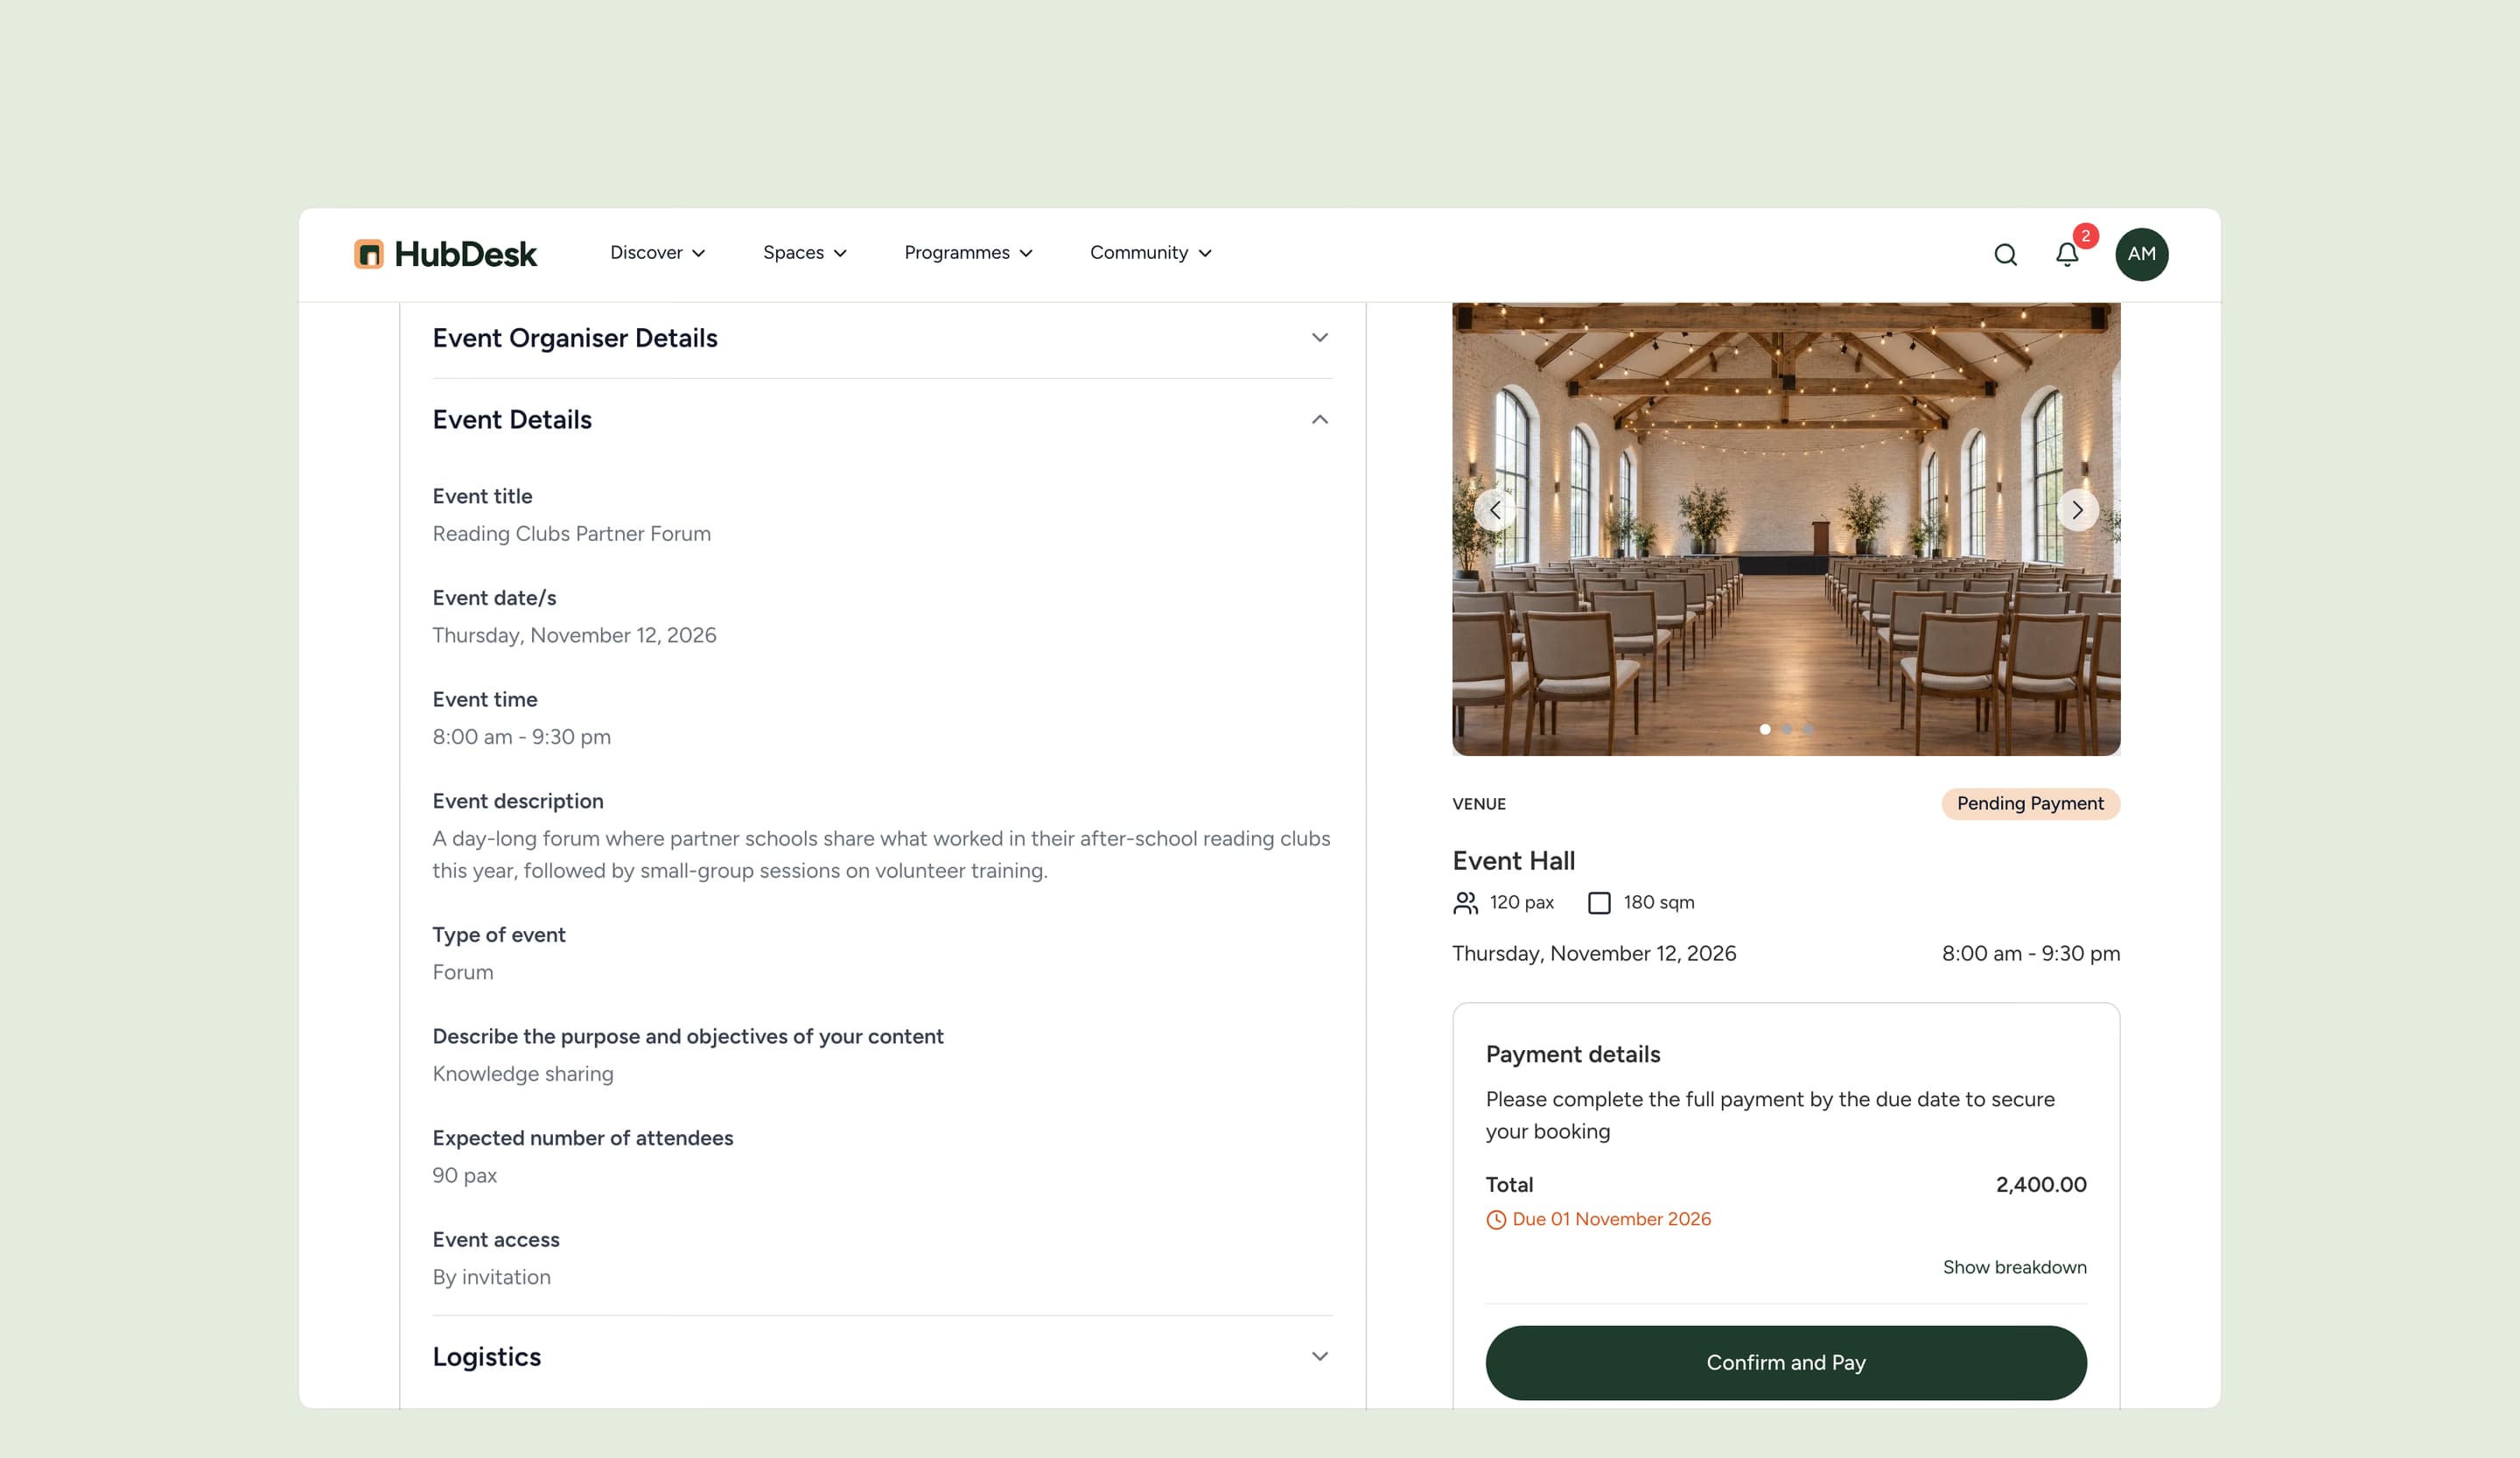Click the due date clock icon

point(1496,1219)
